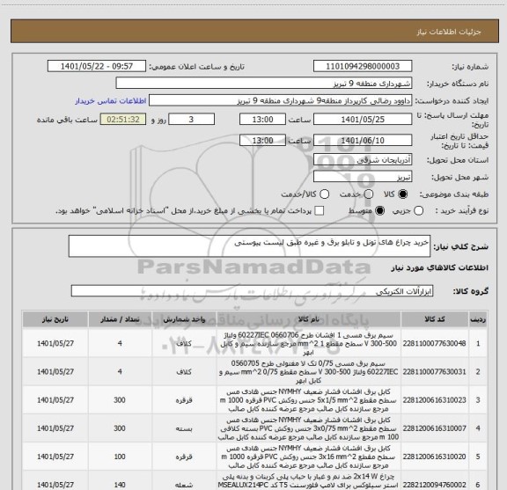Click the شماره نیاز field 1101094298000003
Screen dimensions: 507x490
pos(363,66)
